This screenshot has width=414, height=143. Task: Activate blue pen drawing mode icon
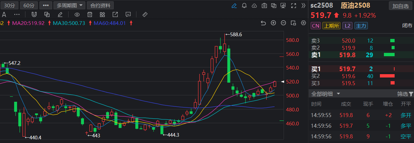(234, 5)
